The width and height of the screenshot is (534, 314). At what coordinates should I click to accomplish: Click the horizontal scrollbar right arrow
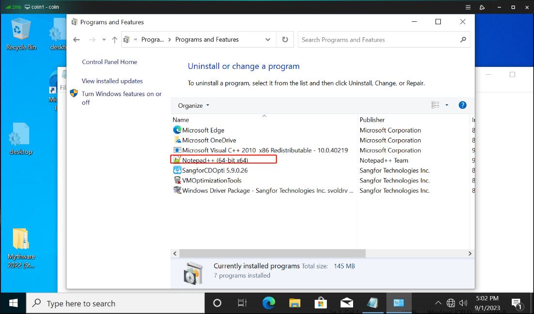coord(469,253)
